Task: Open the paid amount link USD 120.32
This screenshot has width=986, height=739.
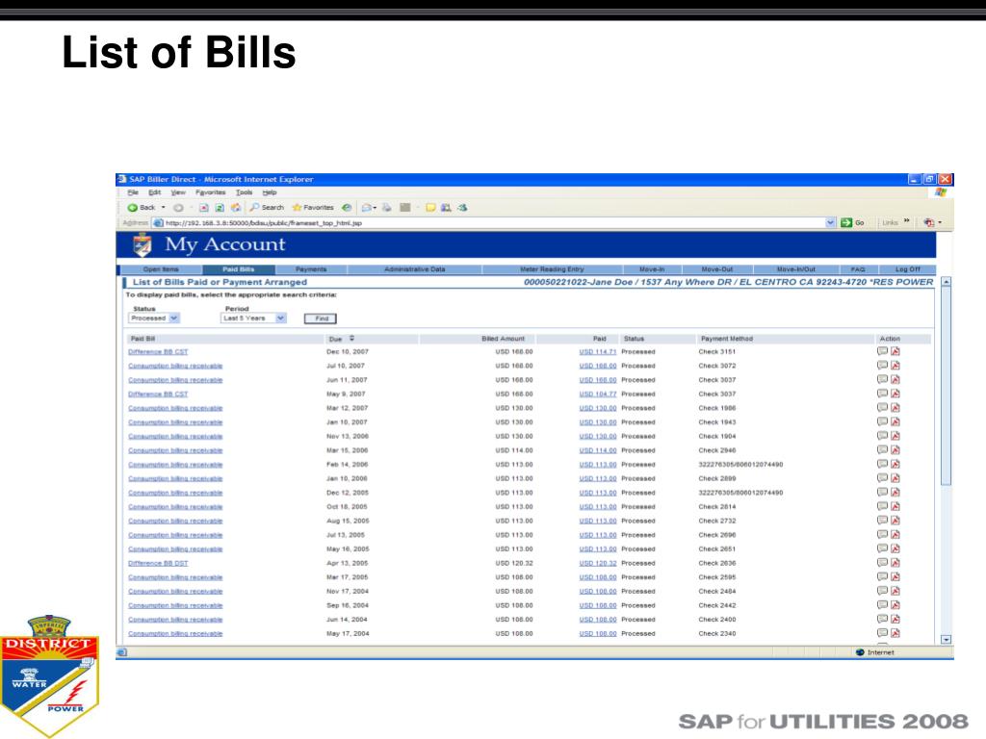Action: pyautogui.click(x=598, y=563)
